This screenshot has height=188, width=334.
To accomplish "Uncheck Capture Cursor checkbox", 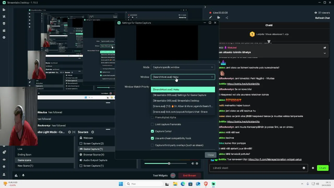I will pyautogui.click(x=152, y=131).
